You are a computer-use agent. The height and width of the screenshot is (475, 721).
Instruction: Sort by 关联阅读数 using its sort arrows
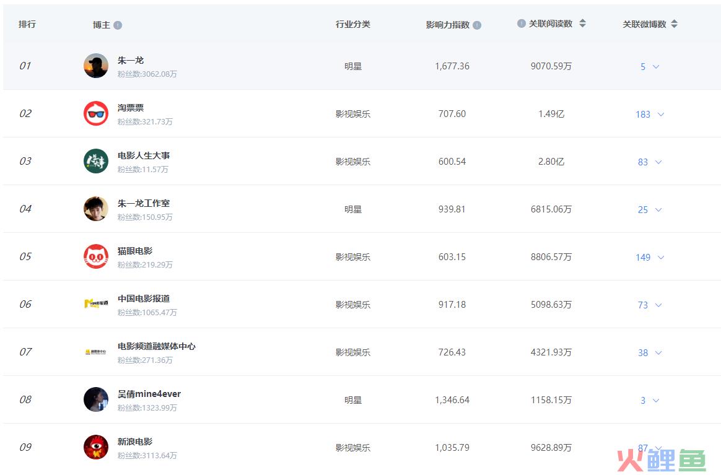(x=583, y=24)
